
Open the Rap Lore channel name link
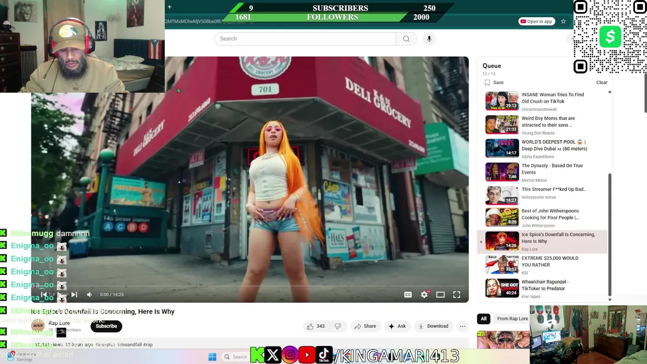(59, 323)
